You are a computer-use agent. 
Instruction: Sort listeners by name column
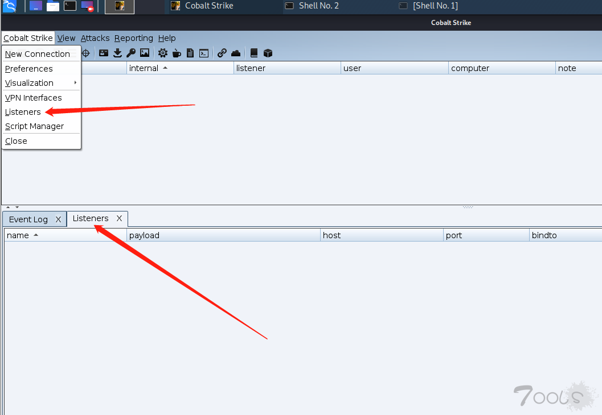[x=65, y=235]
